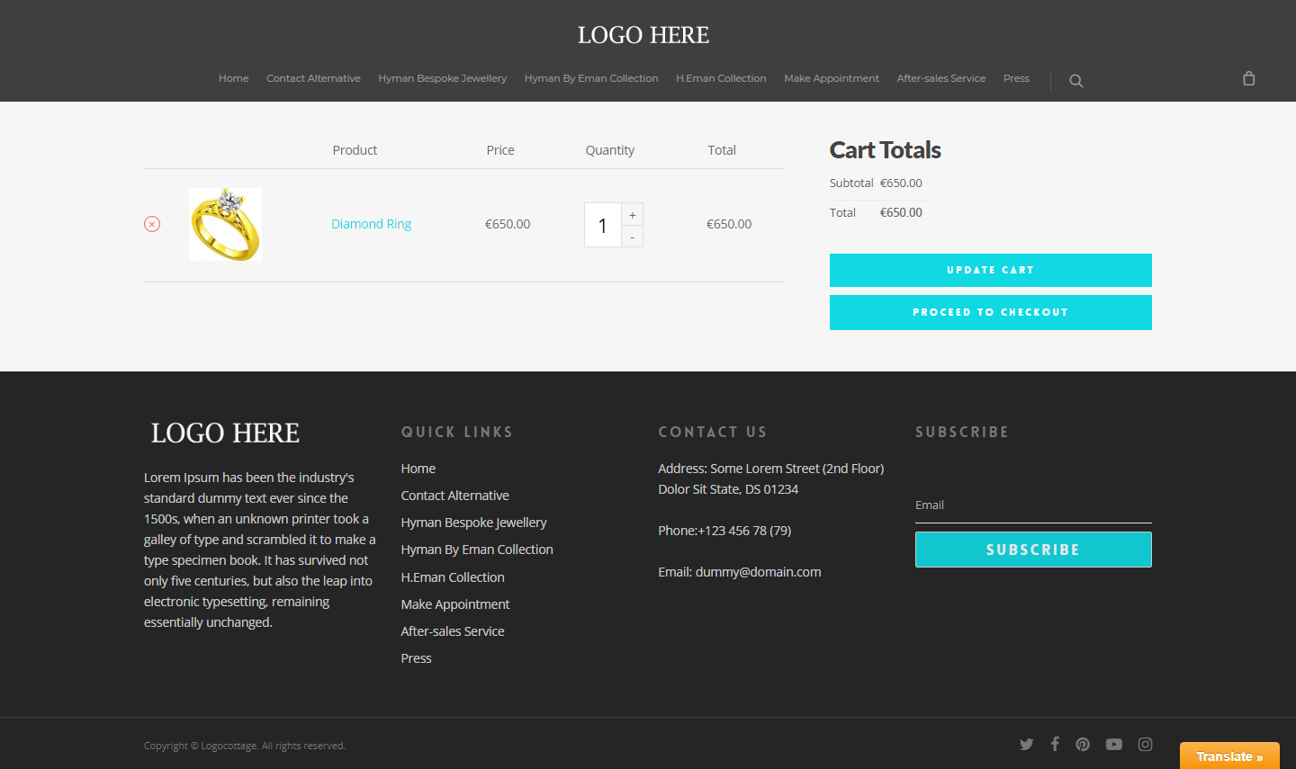
Task: Go to Make Appointment in top navigation
Action: [x=831, y=78]
